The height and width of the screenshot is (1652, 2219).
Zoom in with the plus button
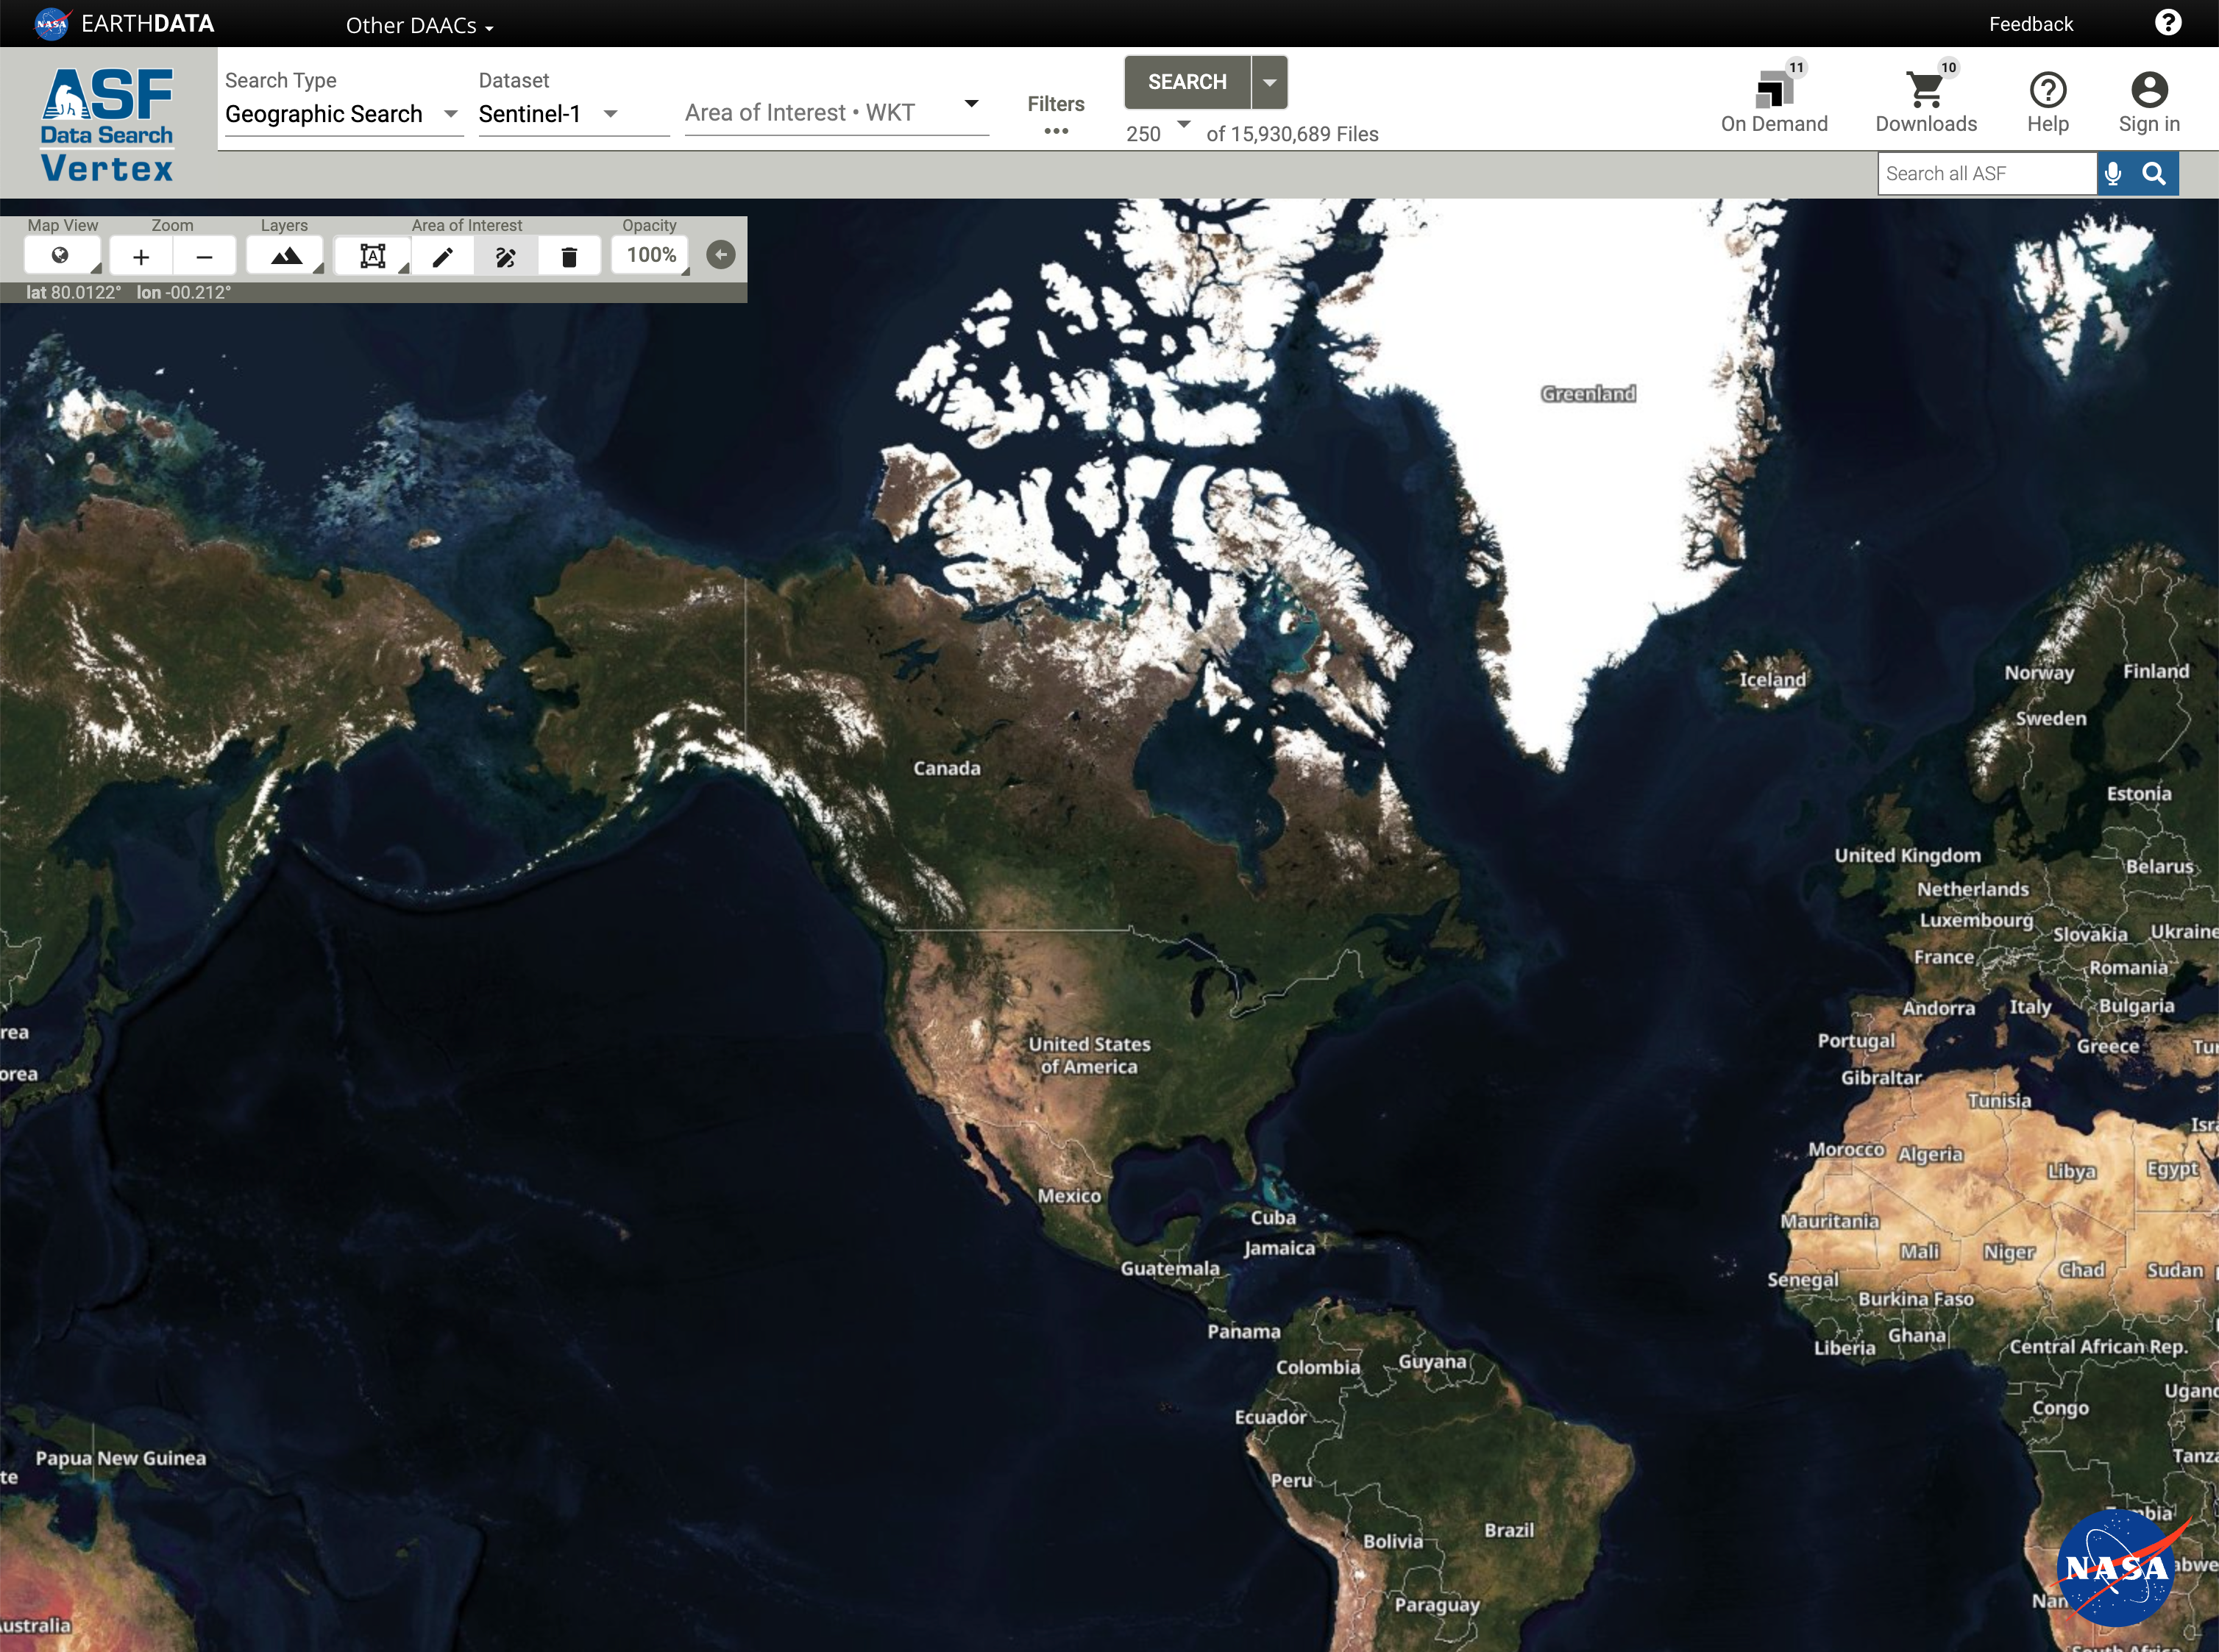pyautogui.click(x=141, y=257)
